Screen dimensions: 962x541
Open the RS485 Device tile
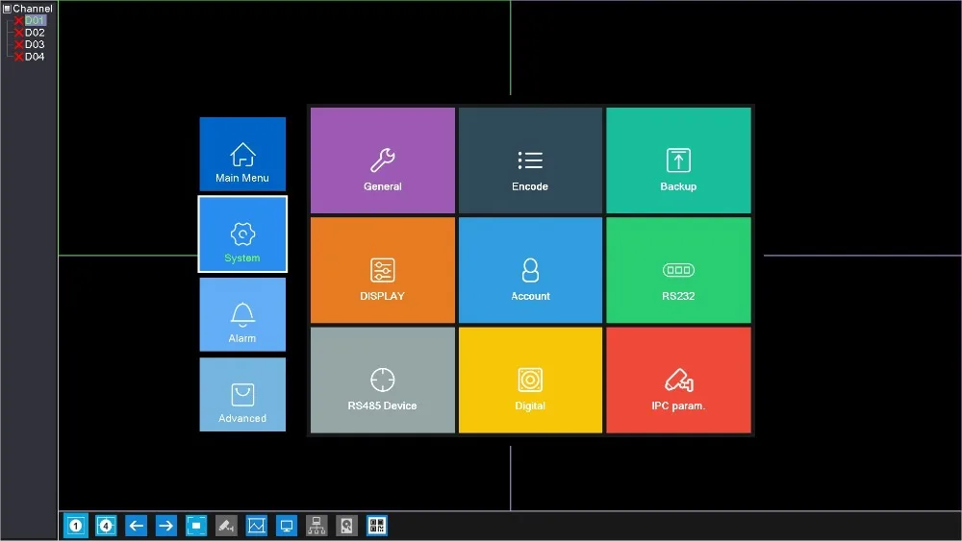[382, 380]
